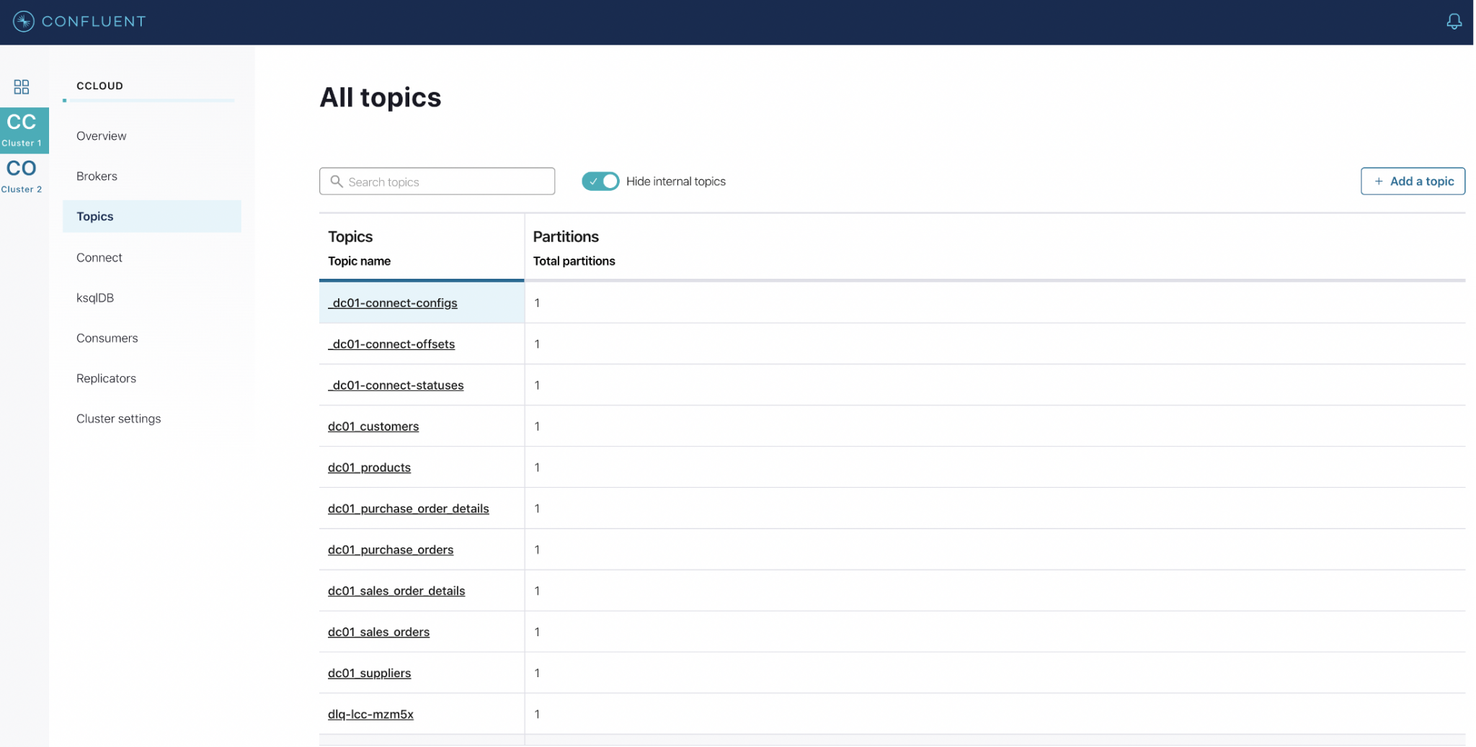
Task: Navigate to ksqlDB
Action: click(x=95, y=298)
